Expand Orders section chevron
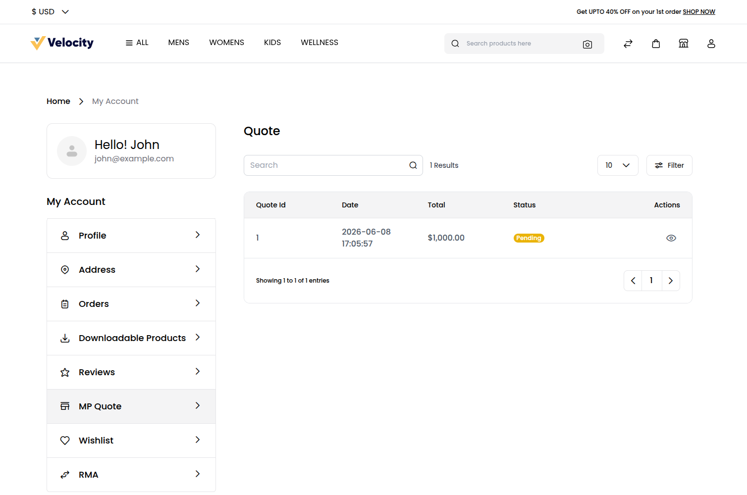The width and height of the screenshot is (747, 495). tap(198, 303)
